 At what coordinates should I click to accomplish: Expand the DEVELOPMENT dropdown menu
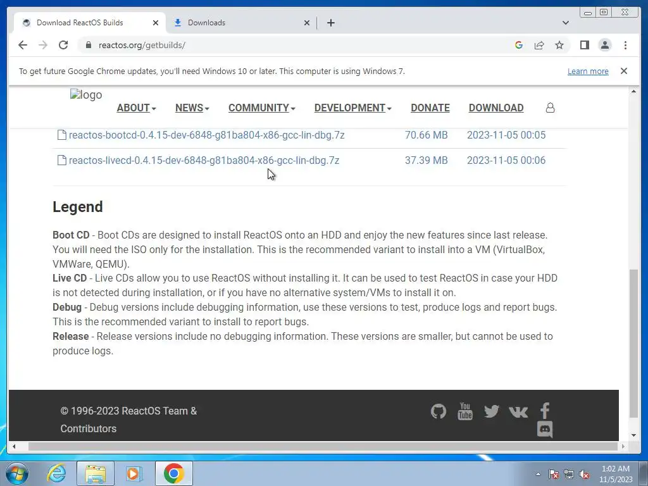(x=353, y=108)
